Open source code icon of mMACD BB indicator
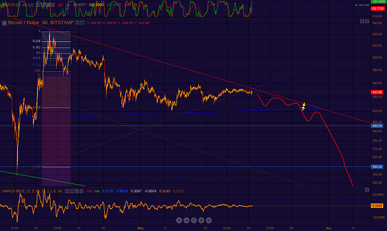Viewport: 387px width, 231px height. click(x=77, y=191)
